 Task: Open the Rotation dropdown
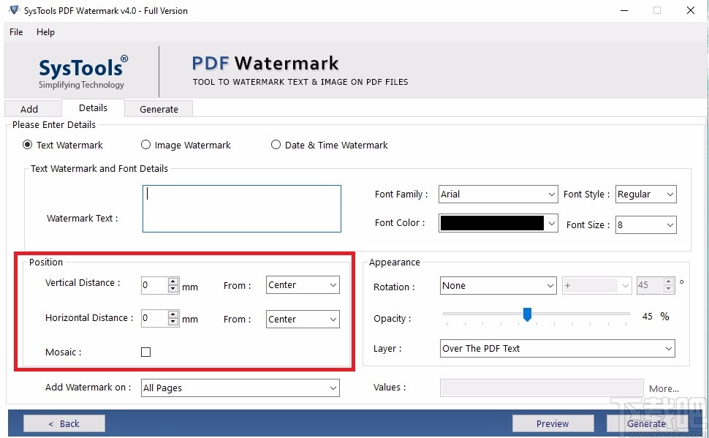point(552,285)
